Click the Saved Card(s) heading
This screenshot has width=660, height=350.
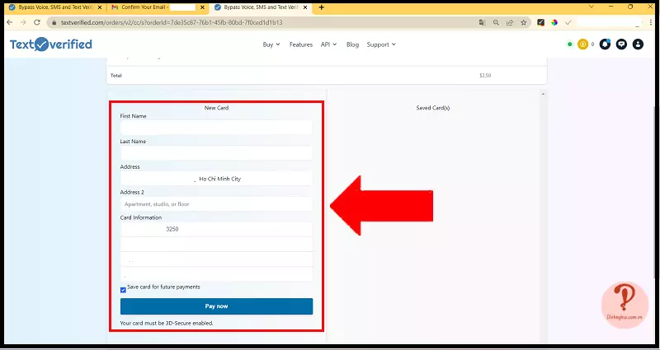click(432, 108)
